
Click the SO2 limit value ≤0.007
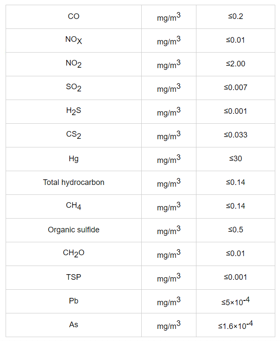pos(236,88)
